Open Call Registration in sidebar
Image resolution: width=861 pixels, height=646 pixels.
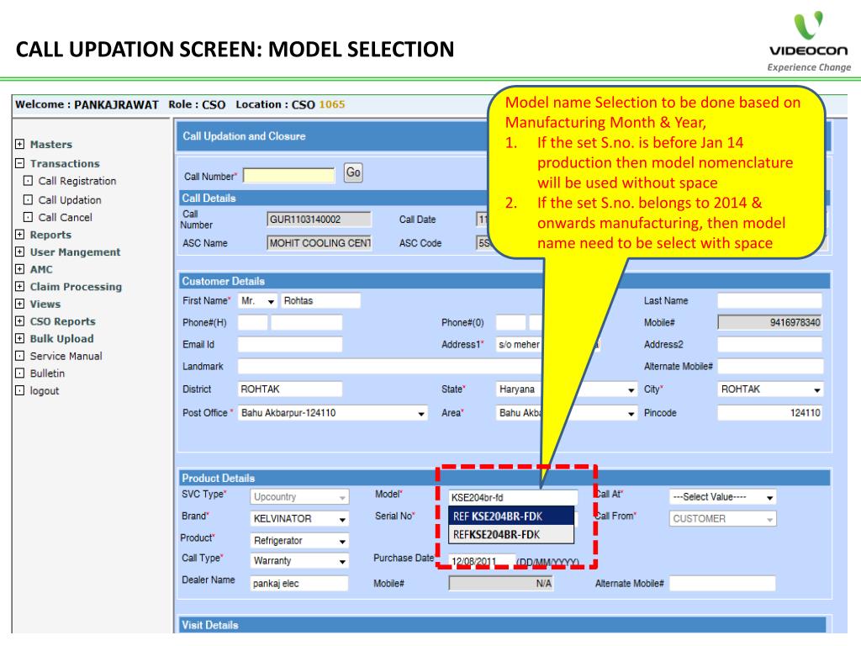(77, 181)
